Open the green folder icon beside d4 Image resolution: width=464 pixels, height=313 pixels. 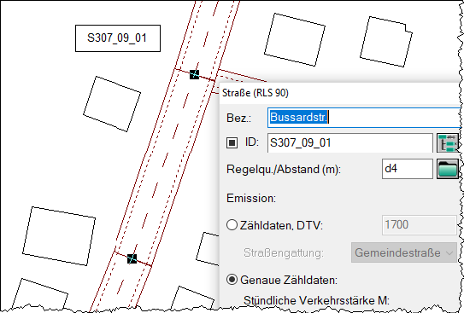(x=448, y=169)
